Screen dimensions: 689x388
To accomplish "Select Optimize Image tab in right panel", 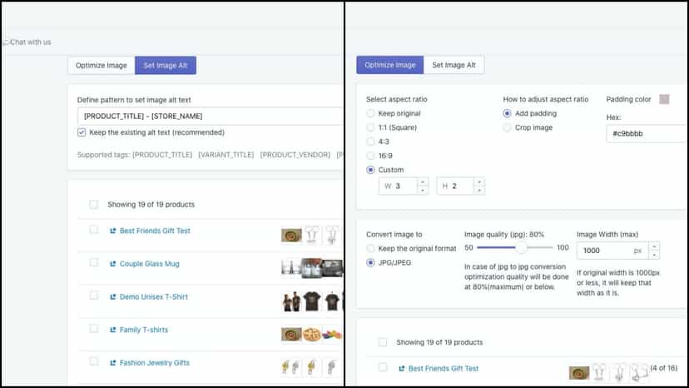I will 389,65.
